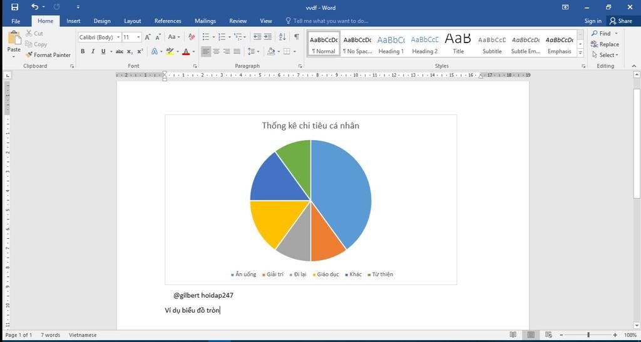The height and width of the screenshot is (342, 641).
Task: Click the Save icon in quick access toolbar
Action: point(15,8)
